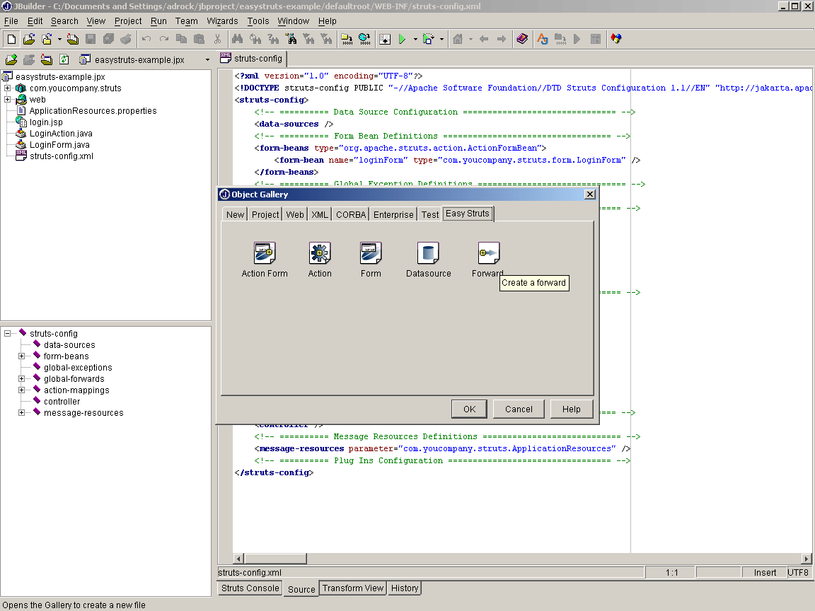Expand the com.youcompany.struts package node
The height and width of the screenshot is (611, 815).
tap(8, 88)
